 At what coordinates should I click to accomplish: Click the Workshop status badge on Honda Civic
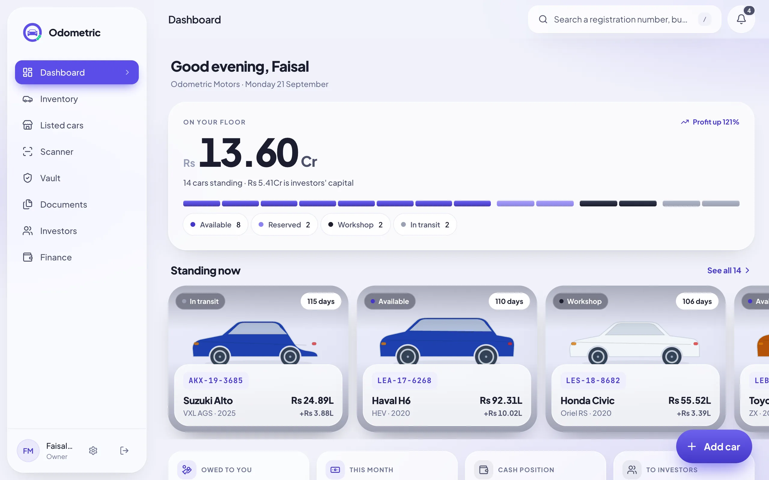[x=580, y=301]
